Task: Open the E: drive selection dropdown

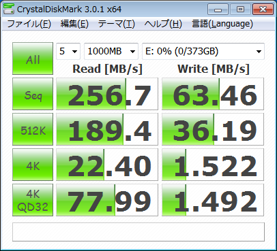Action: (203, 51)
